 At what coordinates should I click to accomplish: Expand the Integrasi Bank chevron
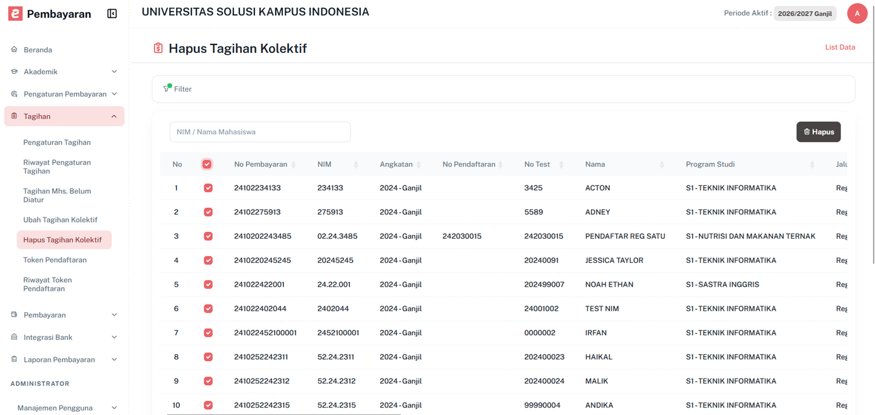click(x=114, y=337)
